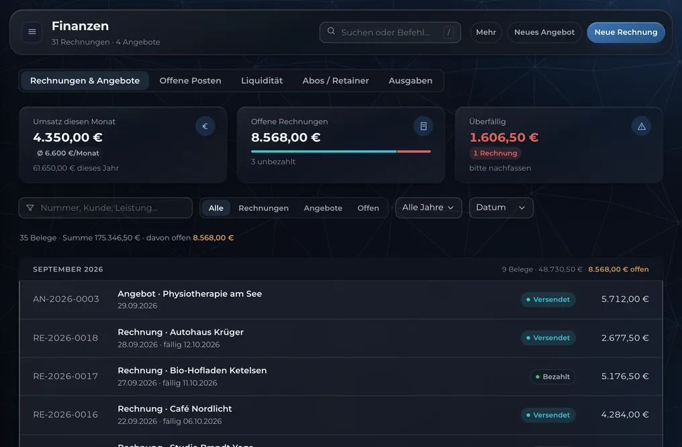682x447 pixels.
Task: Show only Offen documents
Action: (368, 208)
